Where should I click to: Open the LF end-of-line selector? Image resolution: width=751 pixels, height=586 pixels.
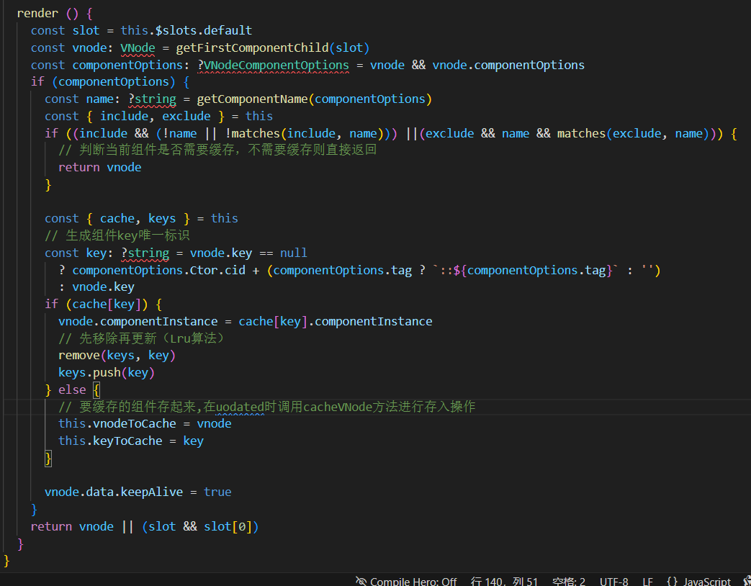click(647, 581)
